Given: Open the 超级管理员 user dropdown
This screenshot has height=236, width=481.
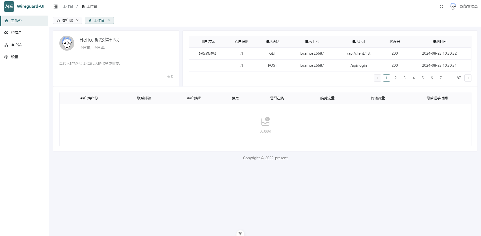Looking at the screenshot, I should pos(468,7).
